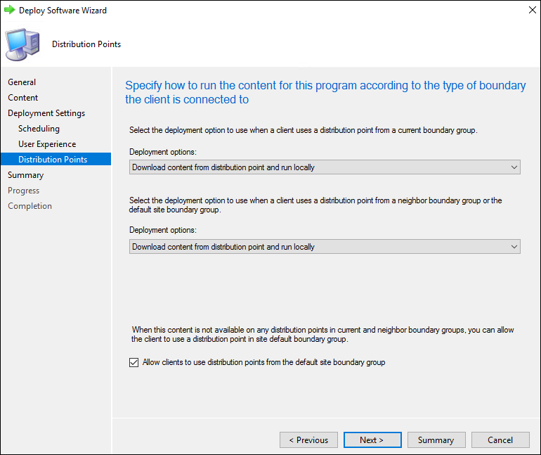Click the green arrow wizard title icon
This screenshot has width=541, height=455.
[10, 11]
